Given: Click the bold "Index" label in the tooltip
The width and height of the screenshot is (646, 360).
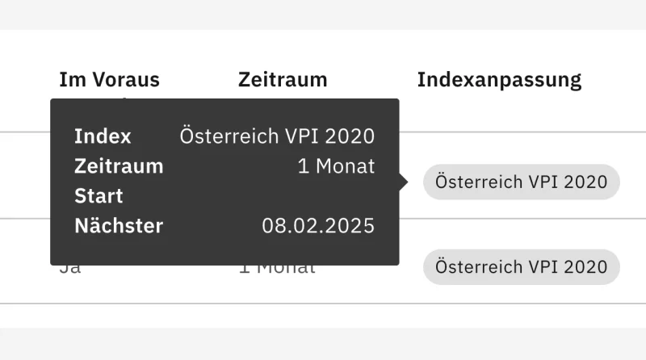Looking at the screenshot, I should coord(103,136).
